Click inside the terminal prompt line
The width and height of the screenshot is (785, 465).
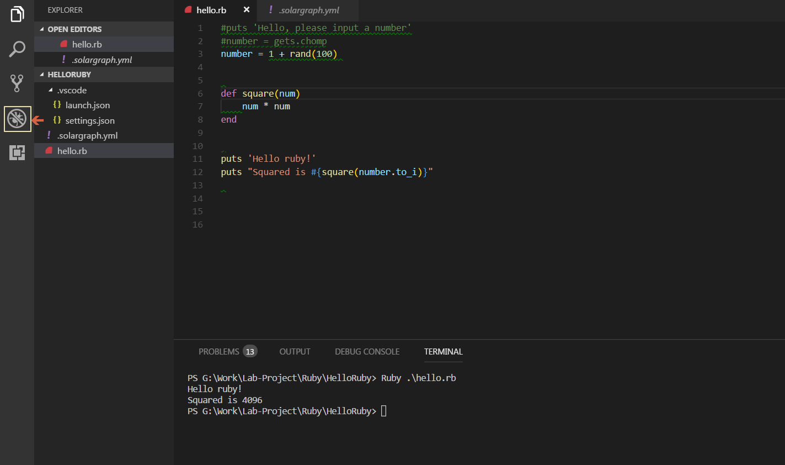click(382, 411)
